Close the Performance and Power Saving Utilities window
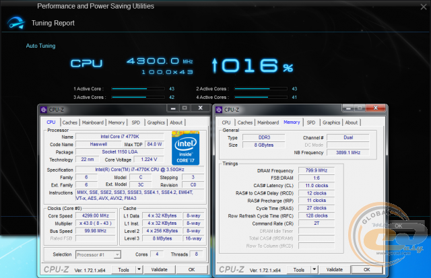431x278 pixels. click(x=424, y=7)
